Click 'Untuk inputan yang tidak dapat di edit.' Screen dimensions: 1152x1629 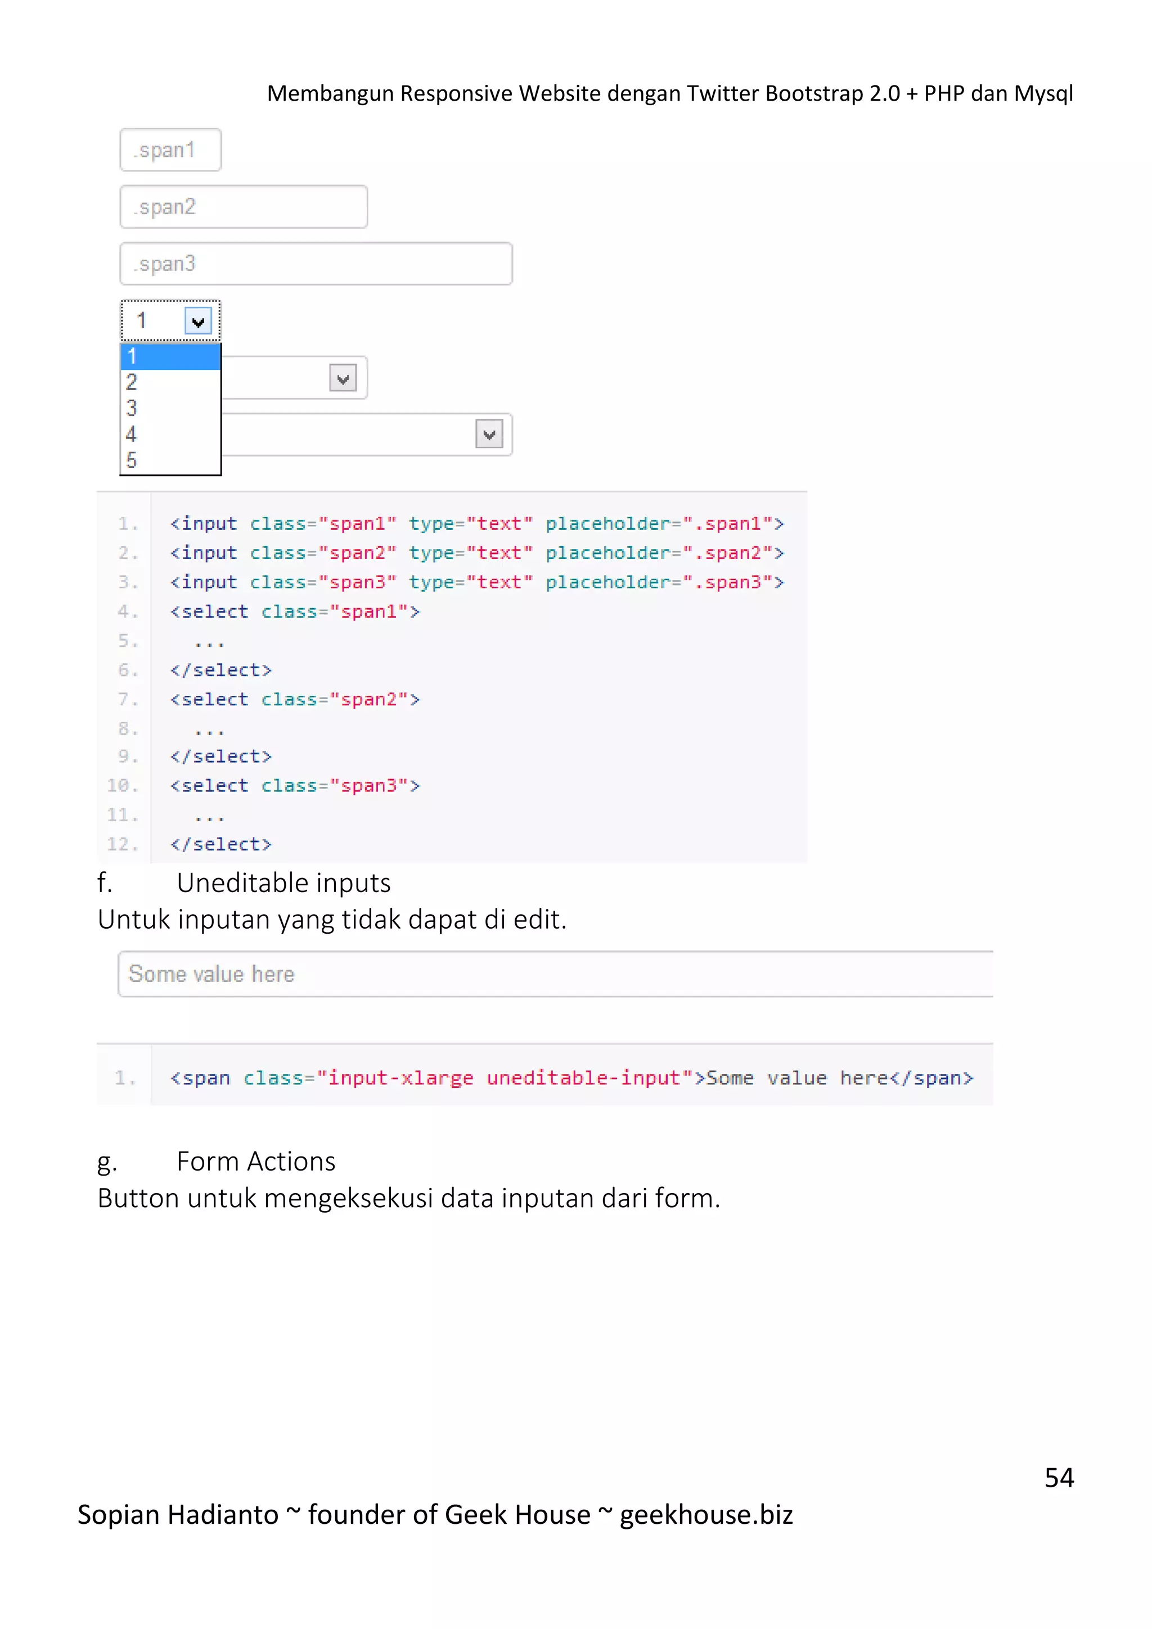click(x=332, y=920)
